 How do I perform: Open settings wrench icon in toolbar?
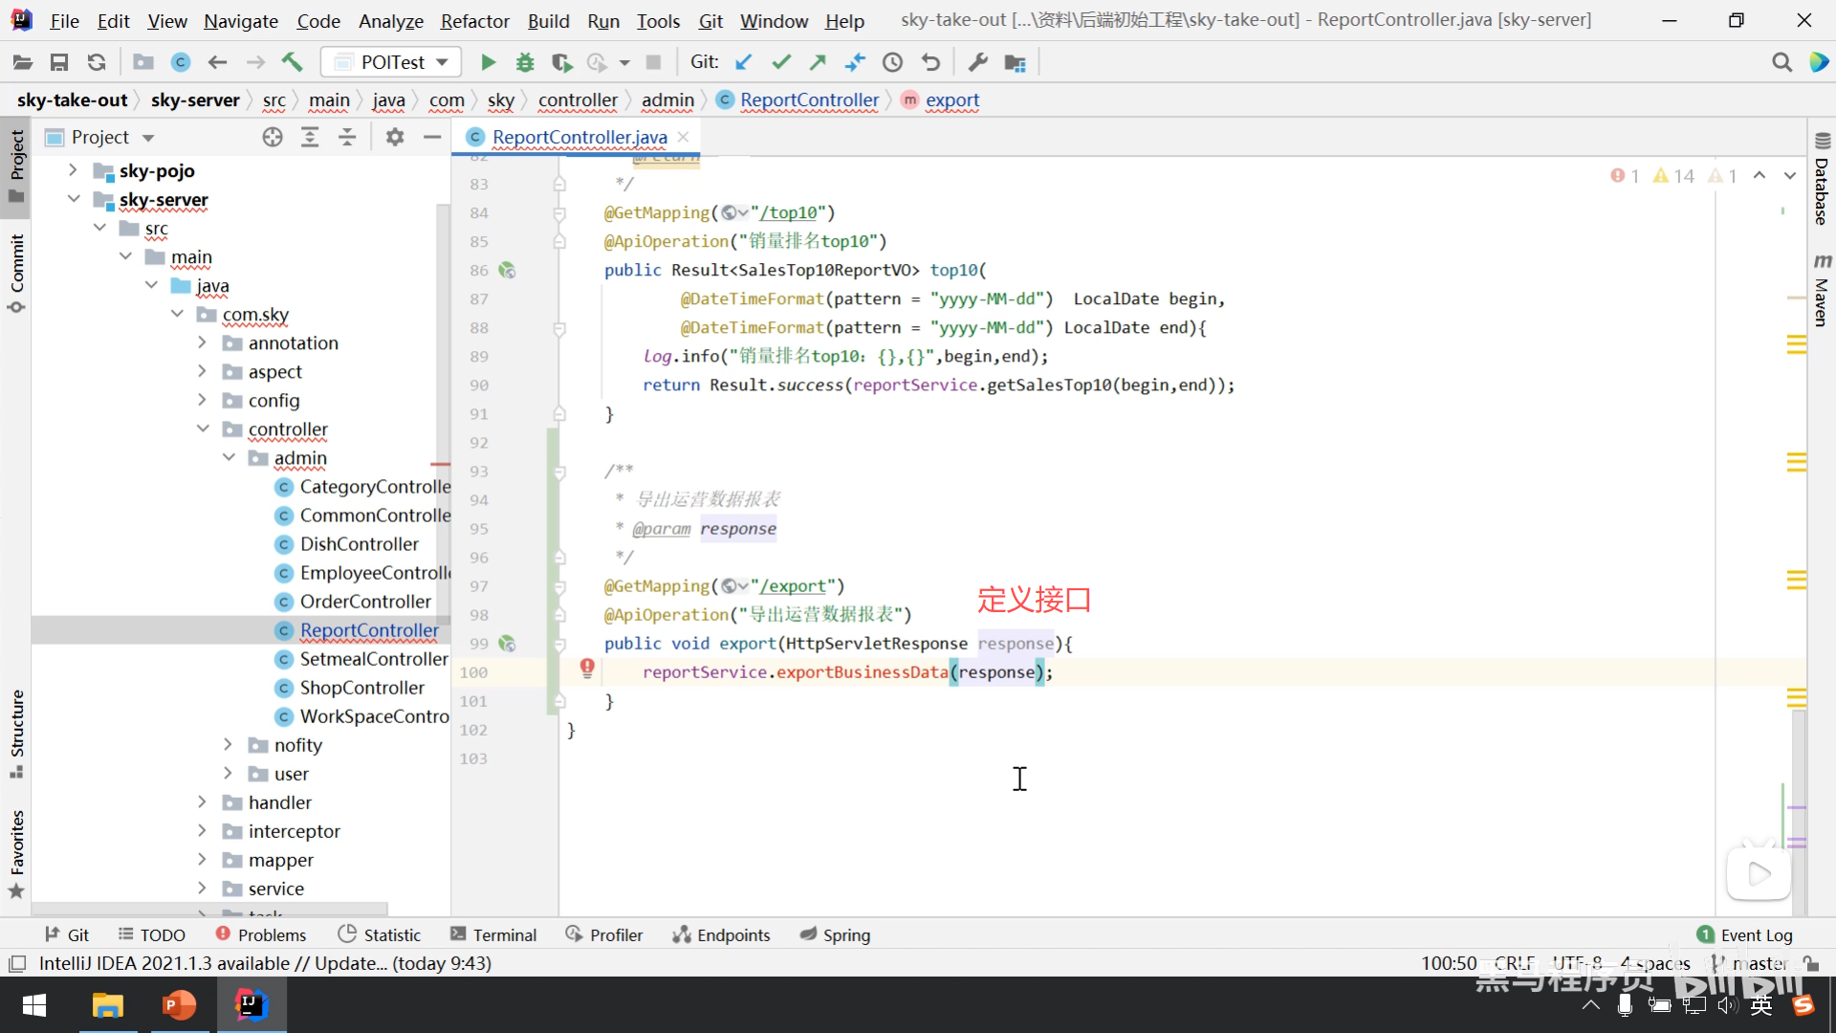[977, 62]
